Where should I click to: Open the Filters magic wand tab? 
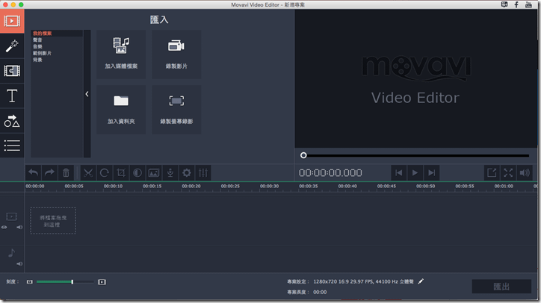[x=12, y=46]
